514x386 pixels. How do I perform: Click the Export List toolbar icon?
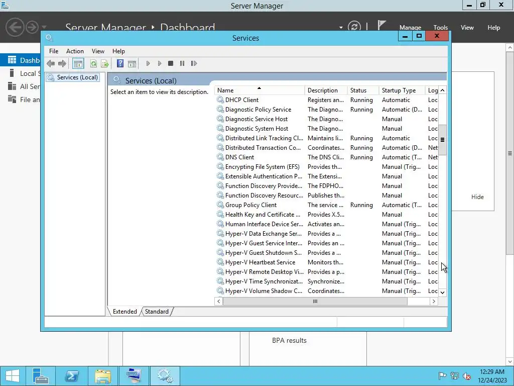point(105,63)
